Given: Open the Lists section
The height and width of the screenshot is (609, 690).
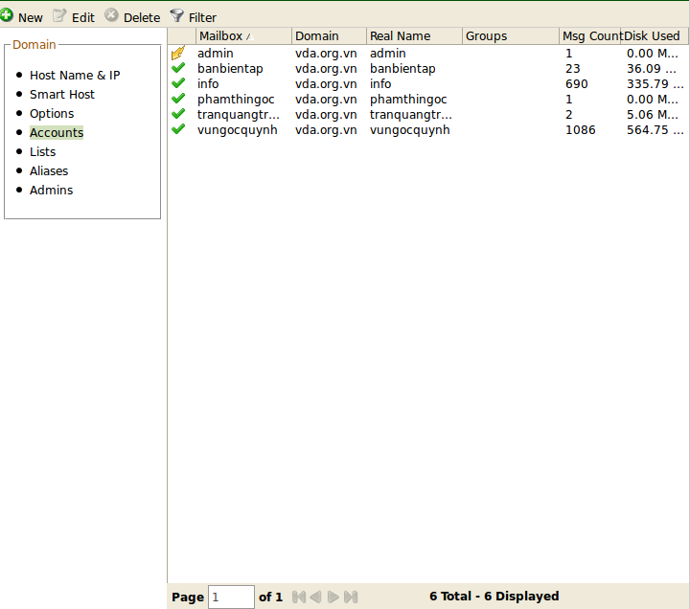Looking at the screenshot, I should pyautogui.click(x=43, y=152).
